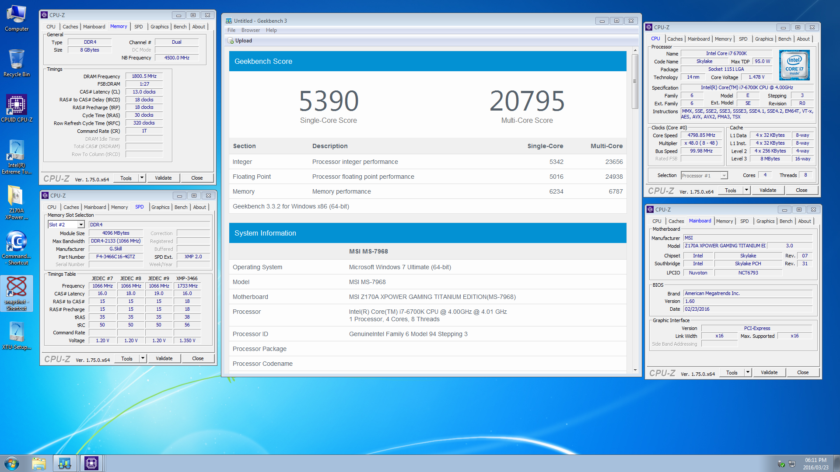Click the Geekbench scrollbar down arrow
The height and width of the screenshot is (472, 840).
pos(635,370)
